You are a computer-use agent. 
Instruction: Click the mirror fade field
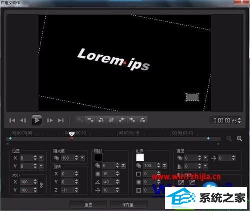pyautogui.click(x=191, y=166)
